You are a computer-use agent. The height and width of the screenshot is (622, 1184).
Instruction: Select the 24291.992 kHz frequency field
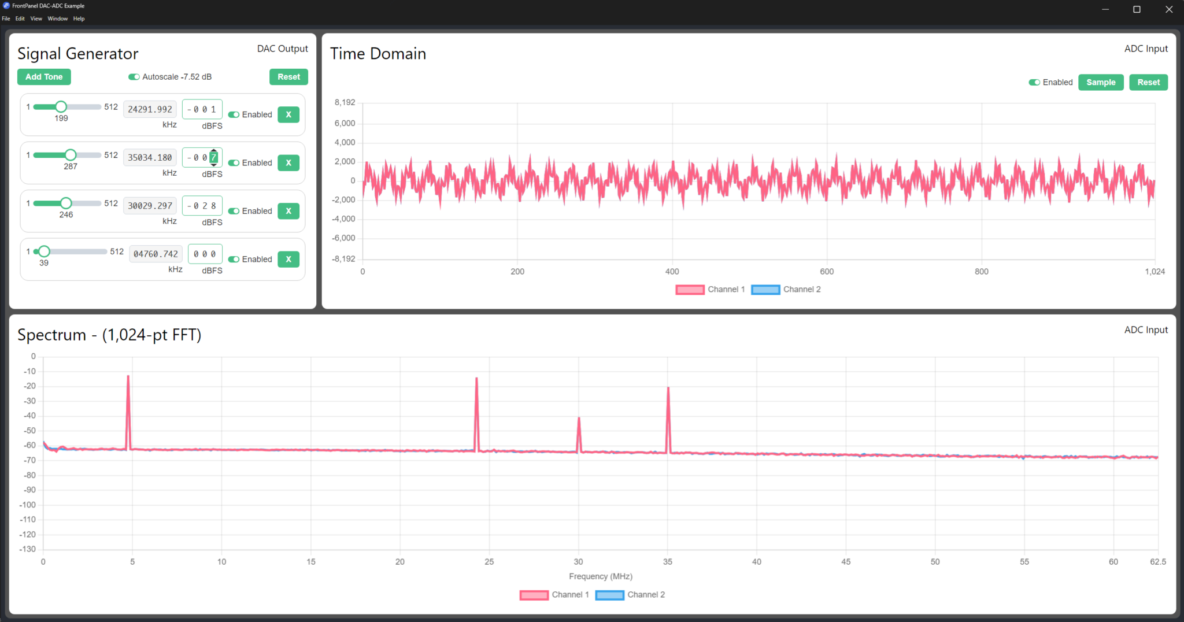pyautogui.click(x=150, y=109)
